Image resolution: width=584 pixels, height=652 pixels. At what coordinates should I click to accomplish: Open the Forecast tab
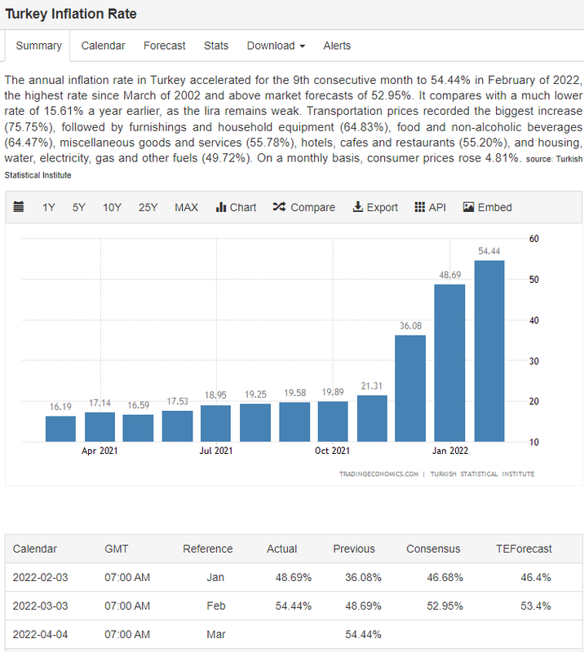click(165, 46)
